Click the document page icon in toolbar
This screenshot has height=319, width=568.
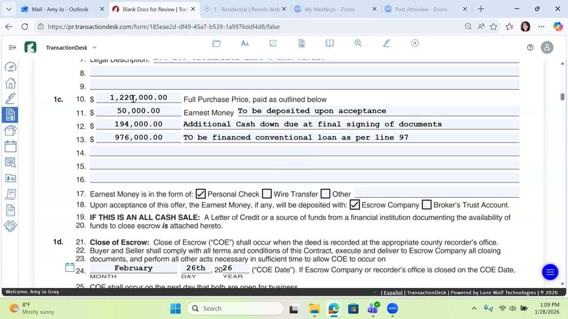[x=301, y=43]
